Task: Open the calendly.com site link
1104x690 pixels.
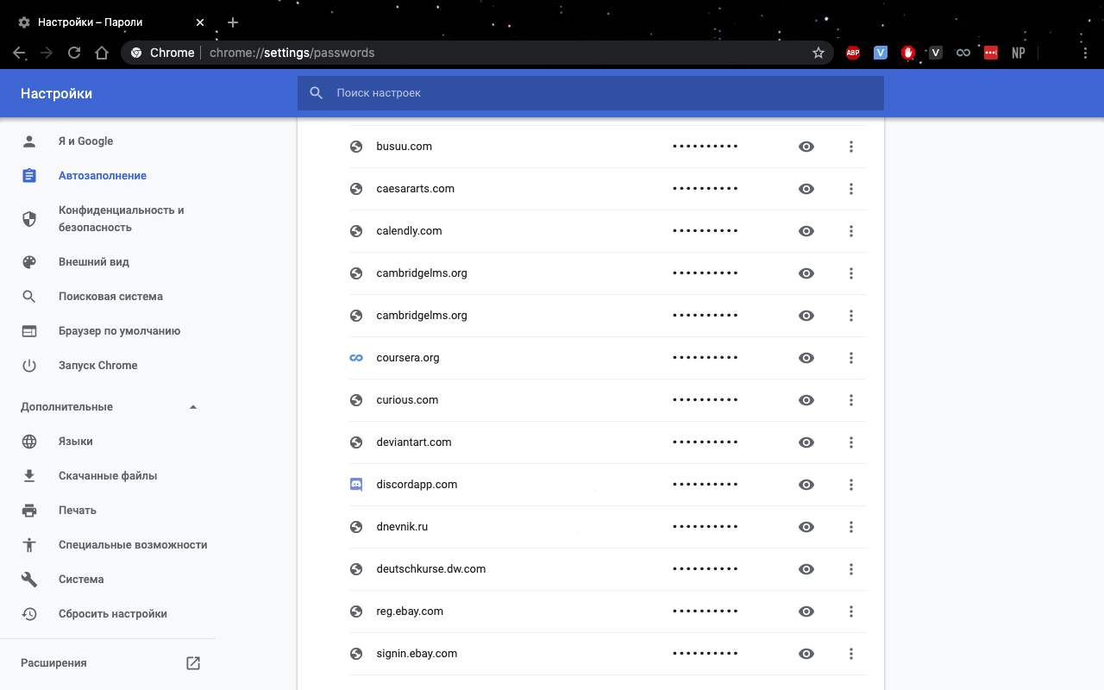Action: [x=409, y=231]
